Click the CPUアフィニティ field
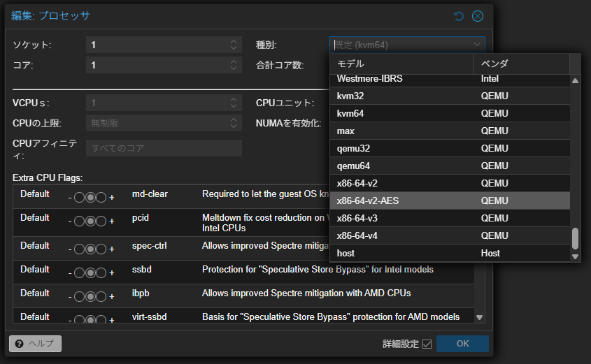 tap(164, 148)
